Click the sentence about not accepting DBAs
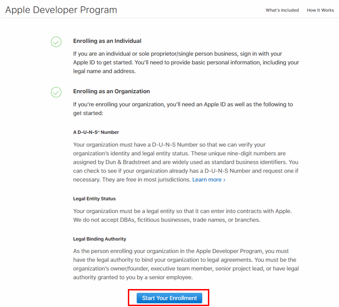Image resolution: width=339 pixels, height=307 pixels. point(167,220)
